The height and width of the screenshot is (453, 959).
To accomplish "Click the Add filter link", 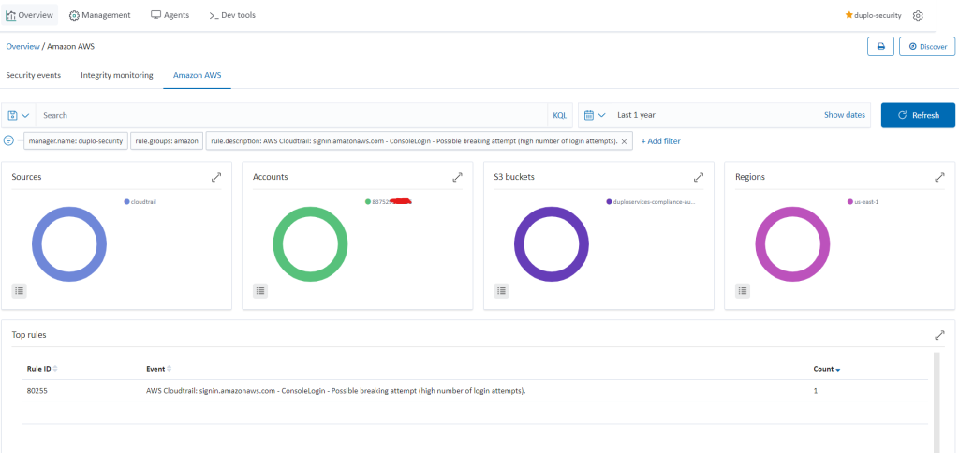I will click(x=660, y=140).
